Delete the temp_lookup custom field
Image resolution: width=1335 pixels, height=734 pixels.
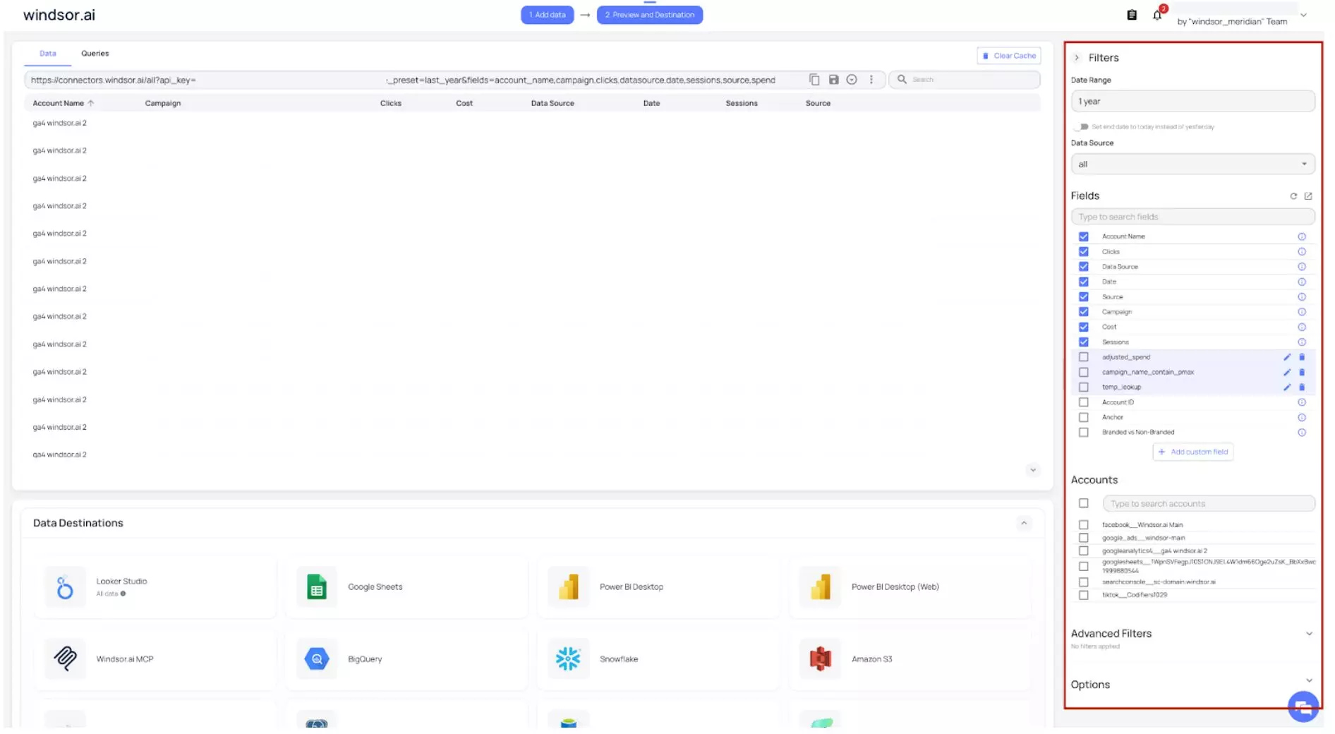click(x=1302, y=387)
